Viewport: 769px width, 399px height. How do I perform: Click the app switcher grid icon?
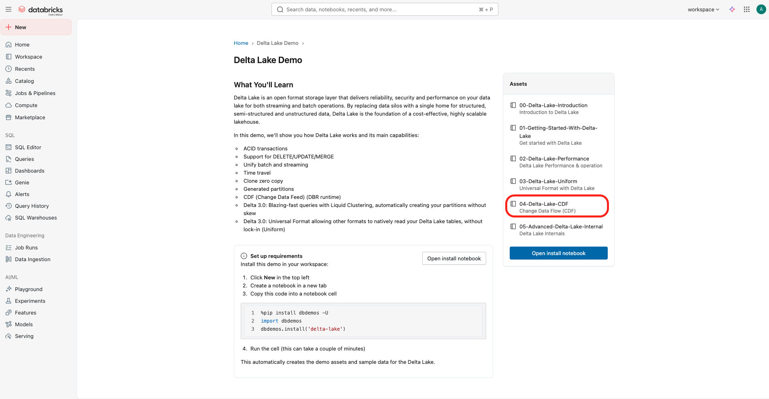(746, 9)
